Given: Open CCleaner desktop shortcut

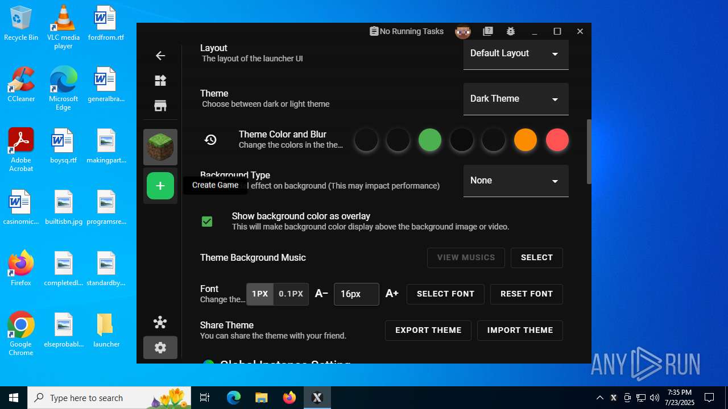Looking at the screenshot, I should (x=21, y=85).
